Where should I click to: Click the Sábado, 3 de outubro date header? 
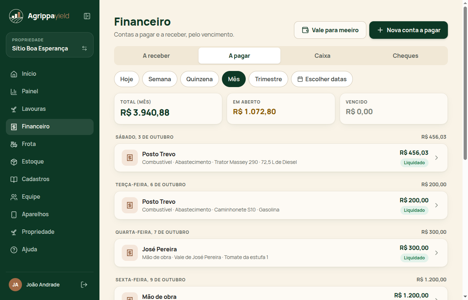[x=144, y=137]
